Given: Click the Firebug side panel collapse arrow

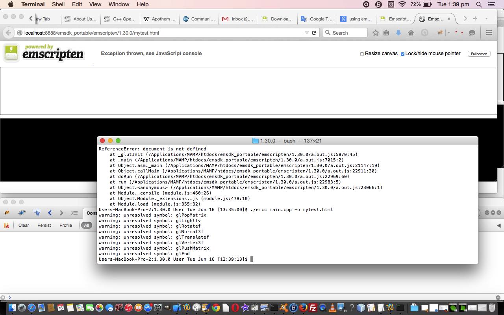Looking at the screenshot, I should 499,225.
